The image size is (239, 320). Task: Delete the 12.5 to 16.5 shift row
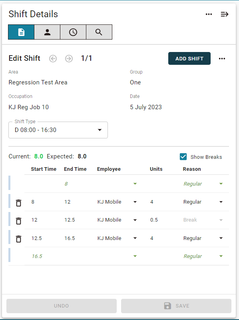[18, 239]
